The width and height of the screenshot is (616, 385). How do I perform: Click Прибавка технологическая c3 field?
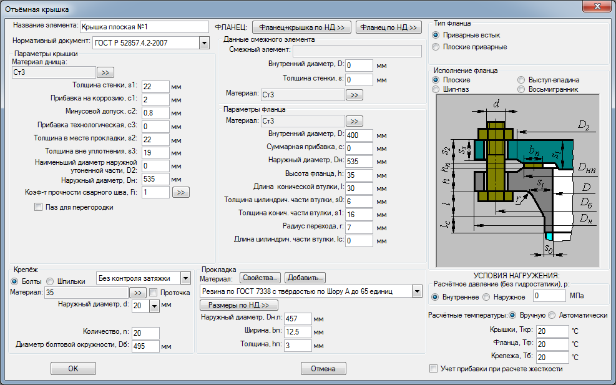coord(155,127)
